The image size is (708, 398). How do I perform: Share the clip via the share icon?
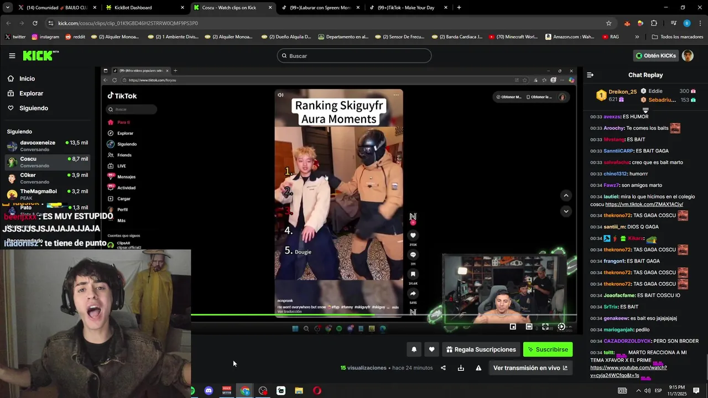coord(443,368)
